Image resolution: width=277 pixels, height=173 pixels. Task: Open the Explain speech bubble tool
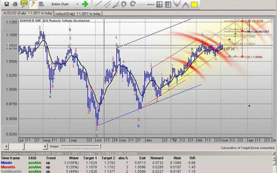pos(24,4)
